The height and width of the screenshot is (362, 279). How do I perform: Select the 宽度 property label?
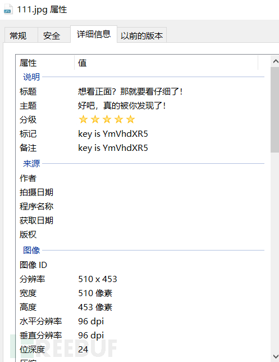coord(28,293)
